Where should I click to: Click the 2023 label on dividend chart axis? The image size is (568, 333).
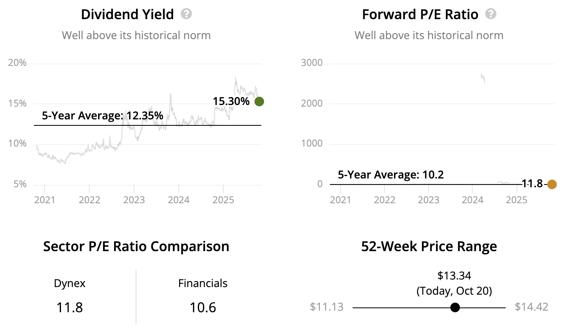point(134,200)
